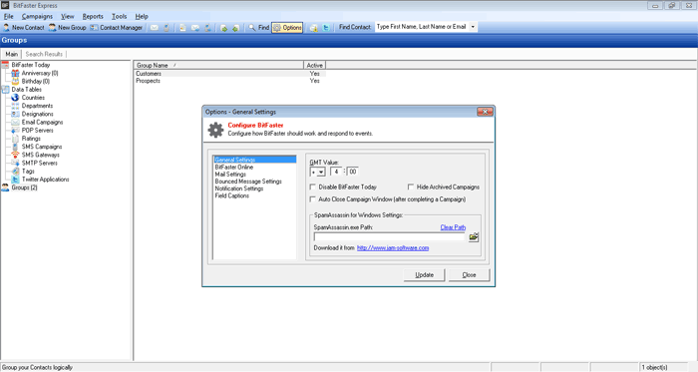
Task: Click the New Group toolbar button
Action: (67, 28)
